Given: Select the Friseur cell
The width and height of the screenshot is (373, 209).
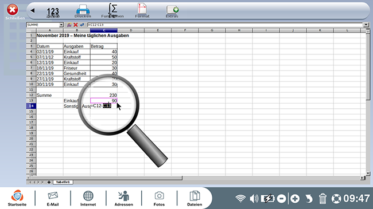Looking at the screenshot, I should (x=76, y=68).
